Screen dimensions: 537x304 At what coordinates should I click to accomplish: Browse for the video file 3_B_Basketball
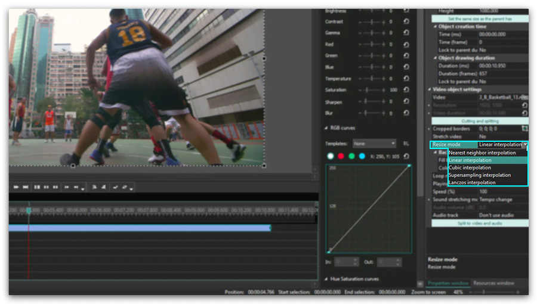tap(524, 97)
